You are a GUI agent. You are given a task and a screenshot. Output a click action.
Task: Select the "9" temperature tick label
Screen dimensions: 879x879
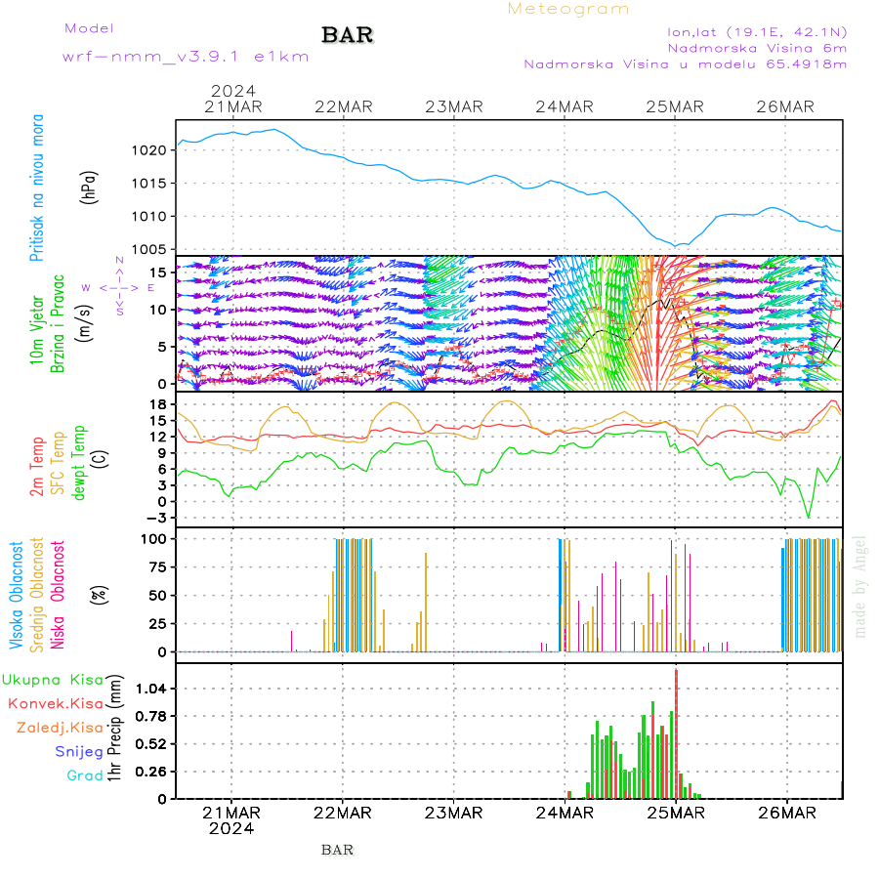pos(162,453)
